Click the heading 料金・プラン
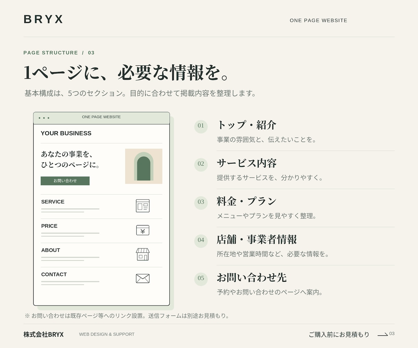 [247, 201]
